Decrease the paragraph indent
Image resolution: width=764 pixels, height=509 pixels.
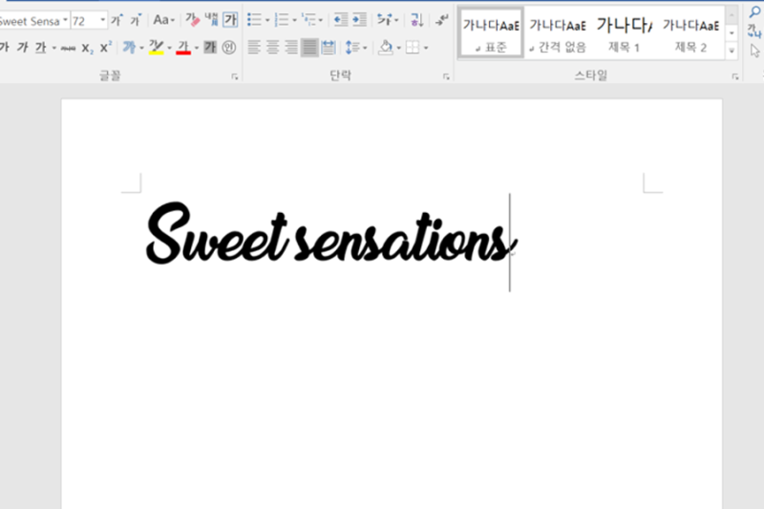[341, 20]
